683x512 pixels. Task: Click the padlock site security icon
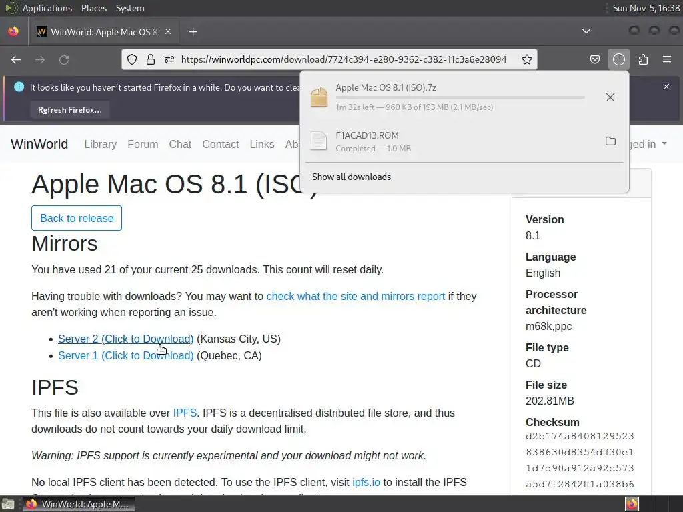coord(151,59)
